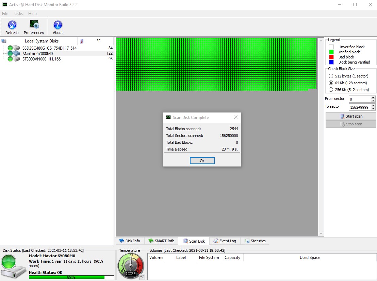Select the SSD2SC480G1CS1754D117-514 disk

(49, 48)
